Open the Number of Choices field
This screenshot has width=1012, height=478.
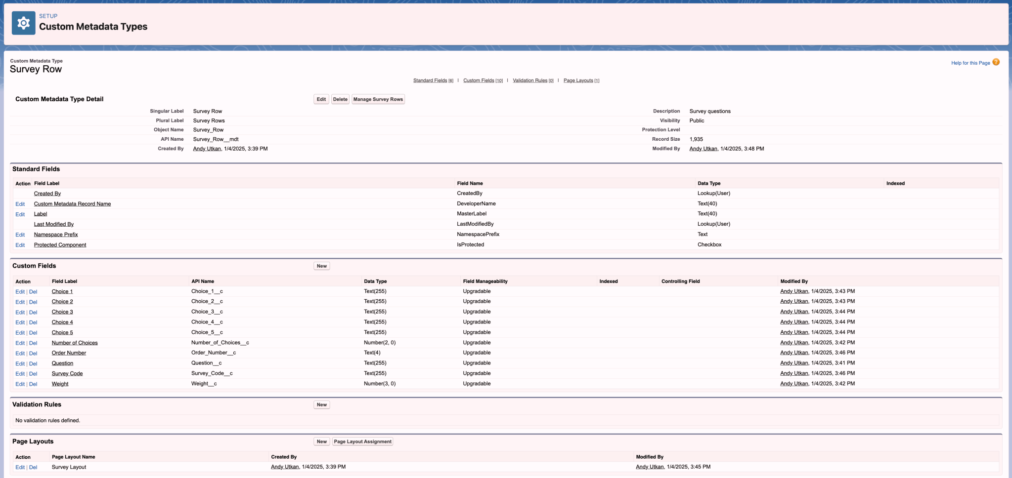(x=74, y=342)
